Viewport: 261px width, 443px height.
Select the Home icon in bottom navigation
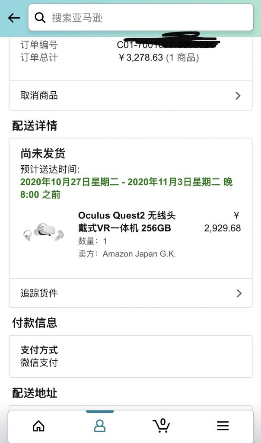pos(38,426)
